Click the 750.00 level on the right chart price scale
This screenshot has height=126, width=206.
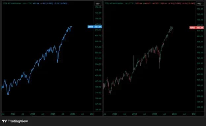click(x=200, y=9)
